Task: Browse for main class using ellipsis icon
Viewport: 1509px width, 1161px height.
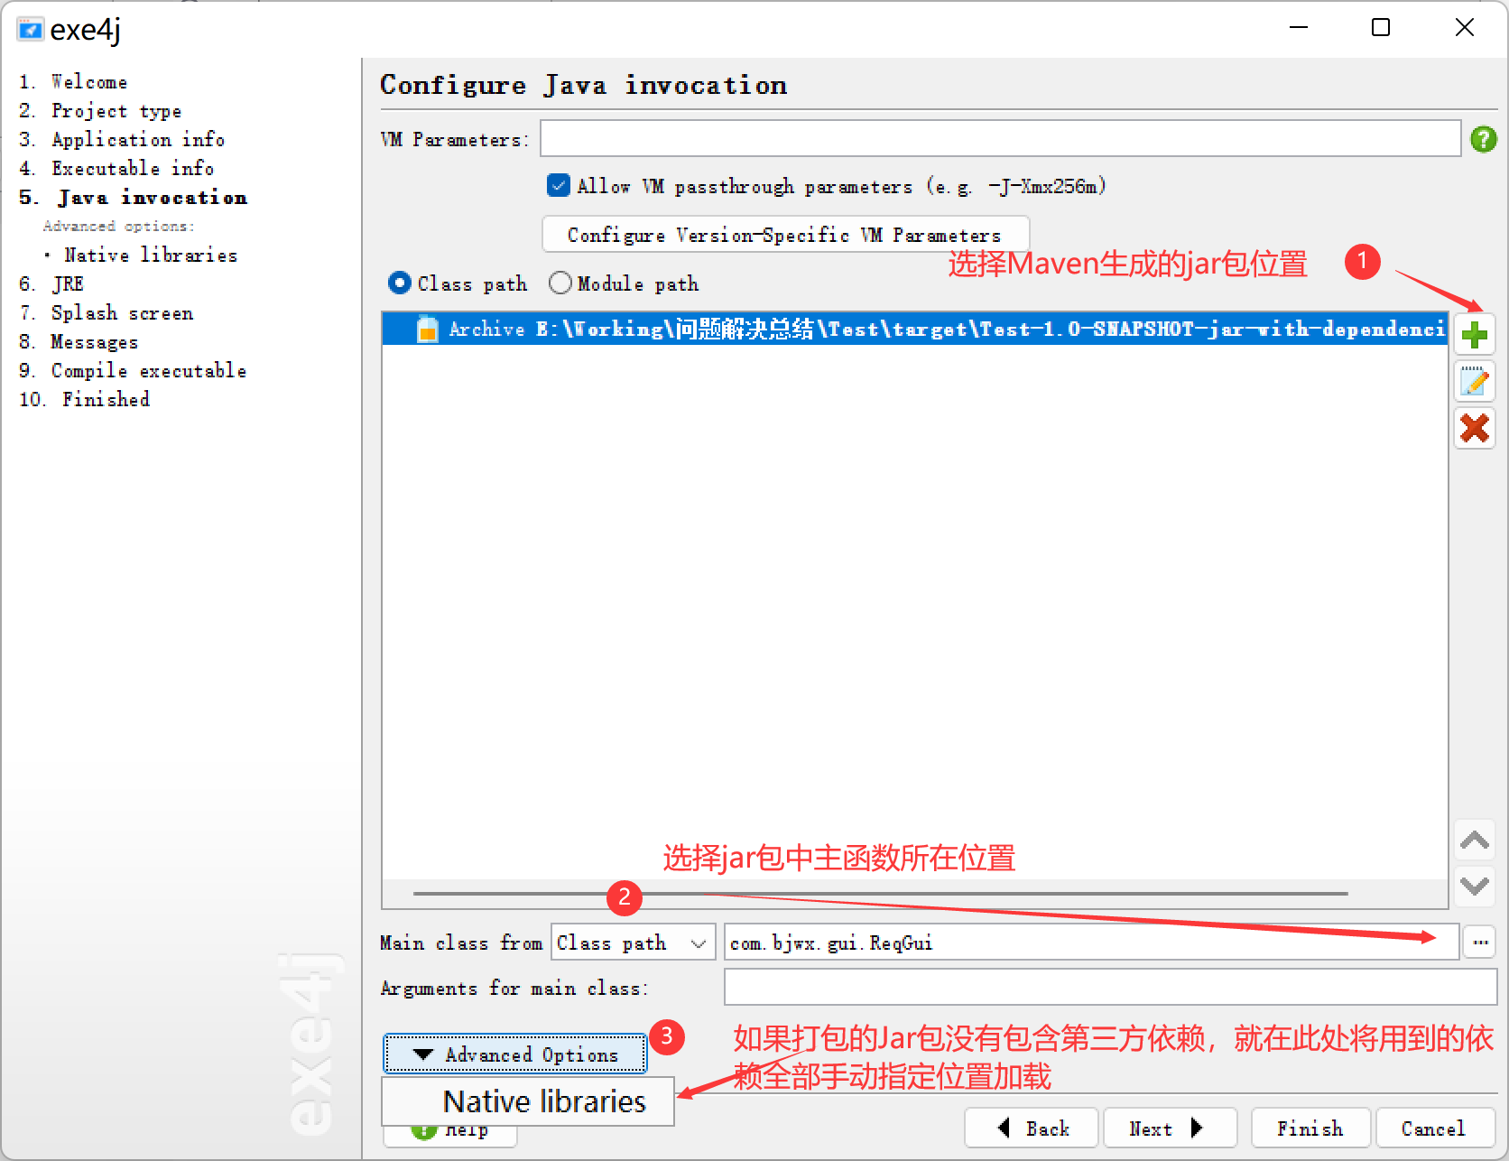Action: (1479, 942)
